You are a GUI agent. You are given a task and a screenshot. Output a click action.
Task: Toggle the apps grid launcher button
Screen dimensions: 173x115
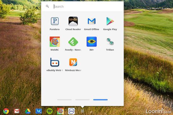pos(82,111)
